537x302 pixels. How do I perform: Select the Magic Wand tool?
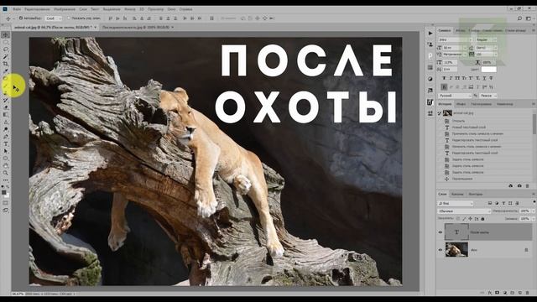pos(6,56)
